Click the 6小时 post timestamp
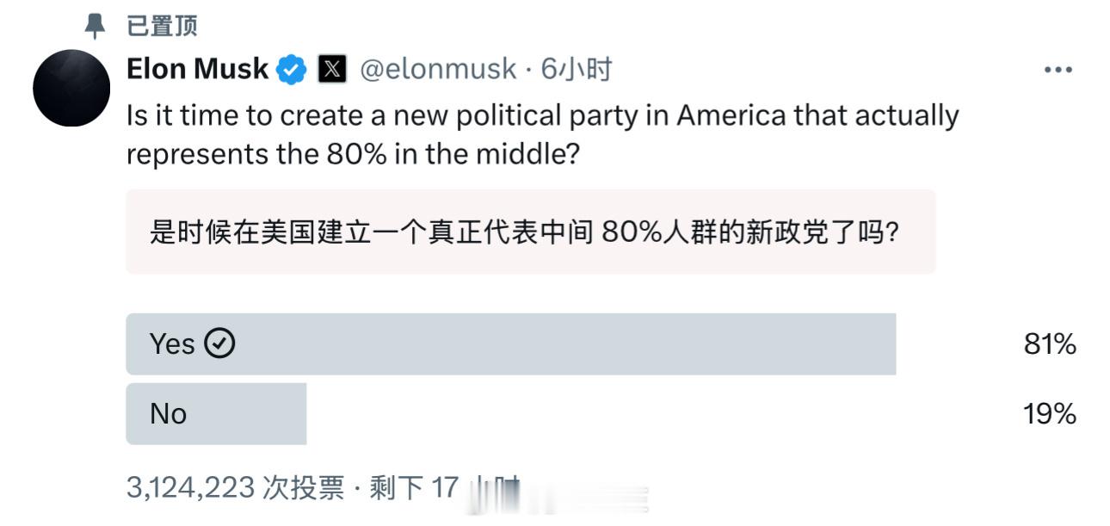The width and height of the screenshot is (1110, 526). 576,69
